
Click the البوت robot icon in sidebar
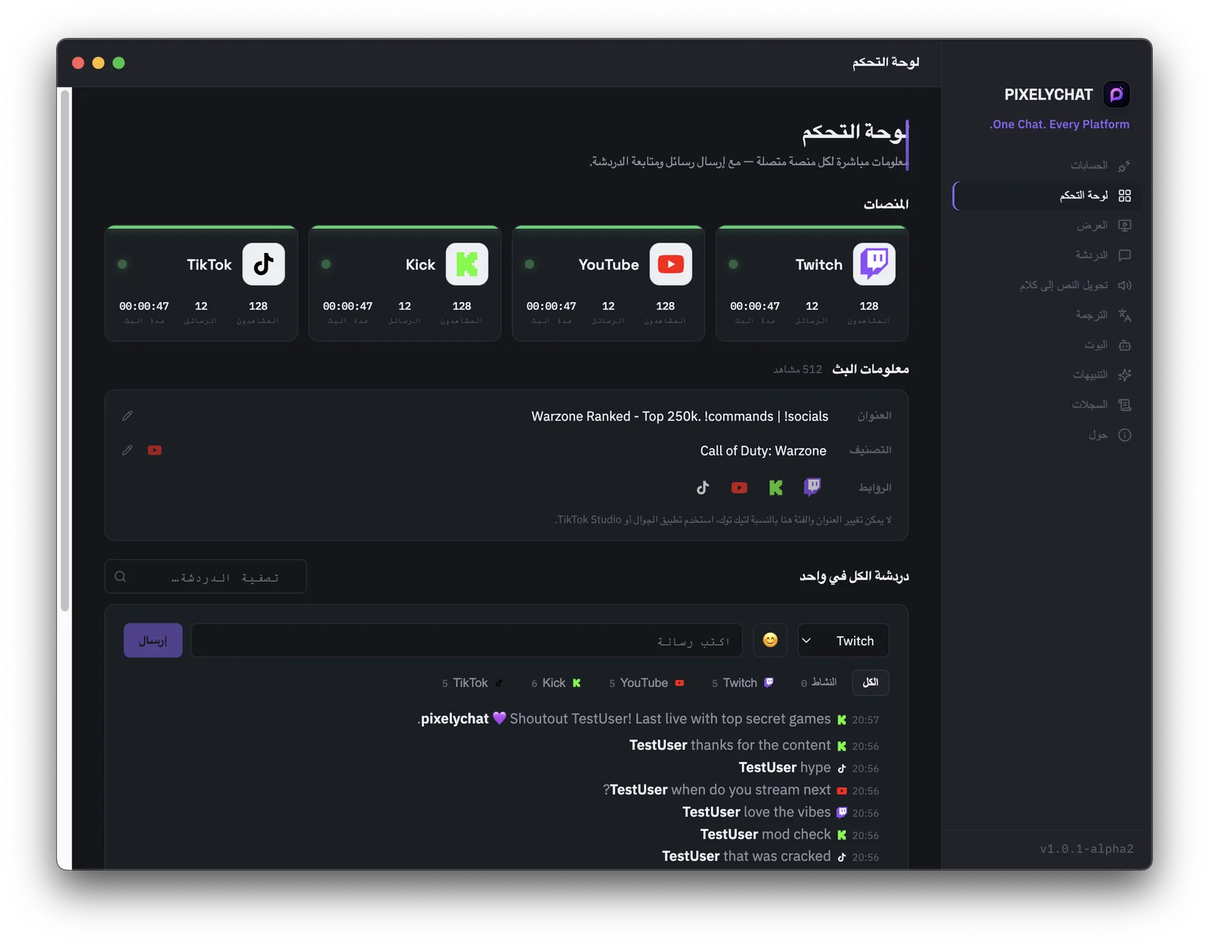pos(1124,345)
